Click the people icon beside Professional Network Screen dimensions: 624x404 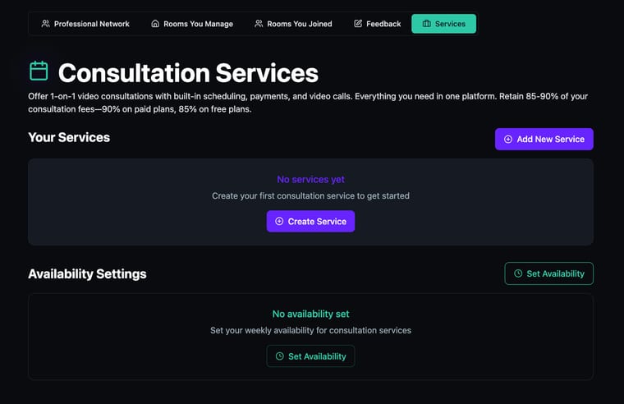pos(46,24)
